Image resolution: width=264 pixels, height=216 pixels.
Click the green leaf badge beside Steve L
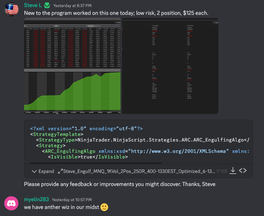click(48, 6)
